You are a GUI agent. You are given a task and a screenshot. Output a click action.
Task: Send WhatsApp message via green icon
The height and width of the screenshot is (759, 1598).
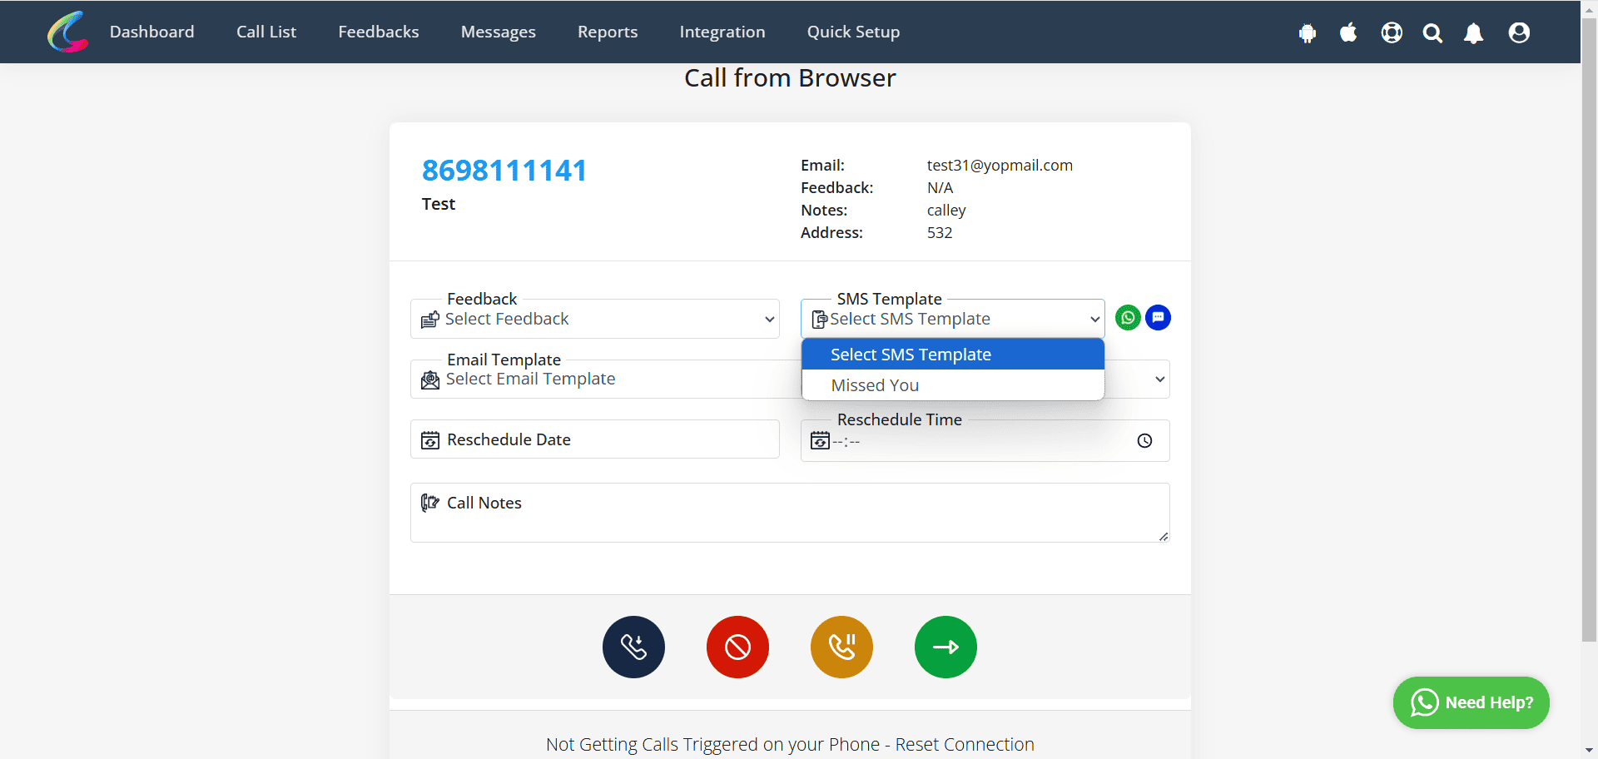pyautogui.click(x=1128, y=317)
